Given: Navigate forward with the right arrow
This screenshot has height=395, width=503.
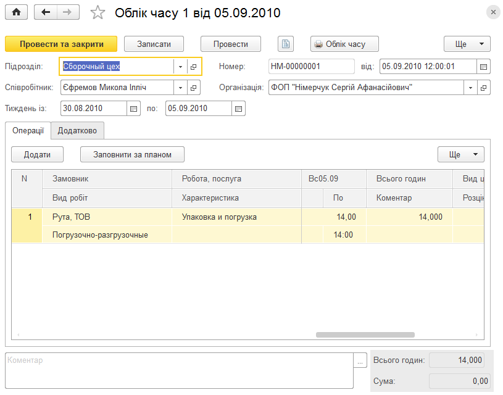Looking at the screenshot, I should click(68, 12).
